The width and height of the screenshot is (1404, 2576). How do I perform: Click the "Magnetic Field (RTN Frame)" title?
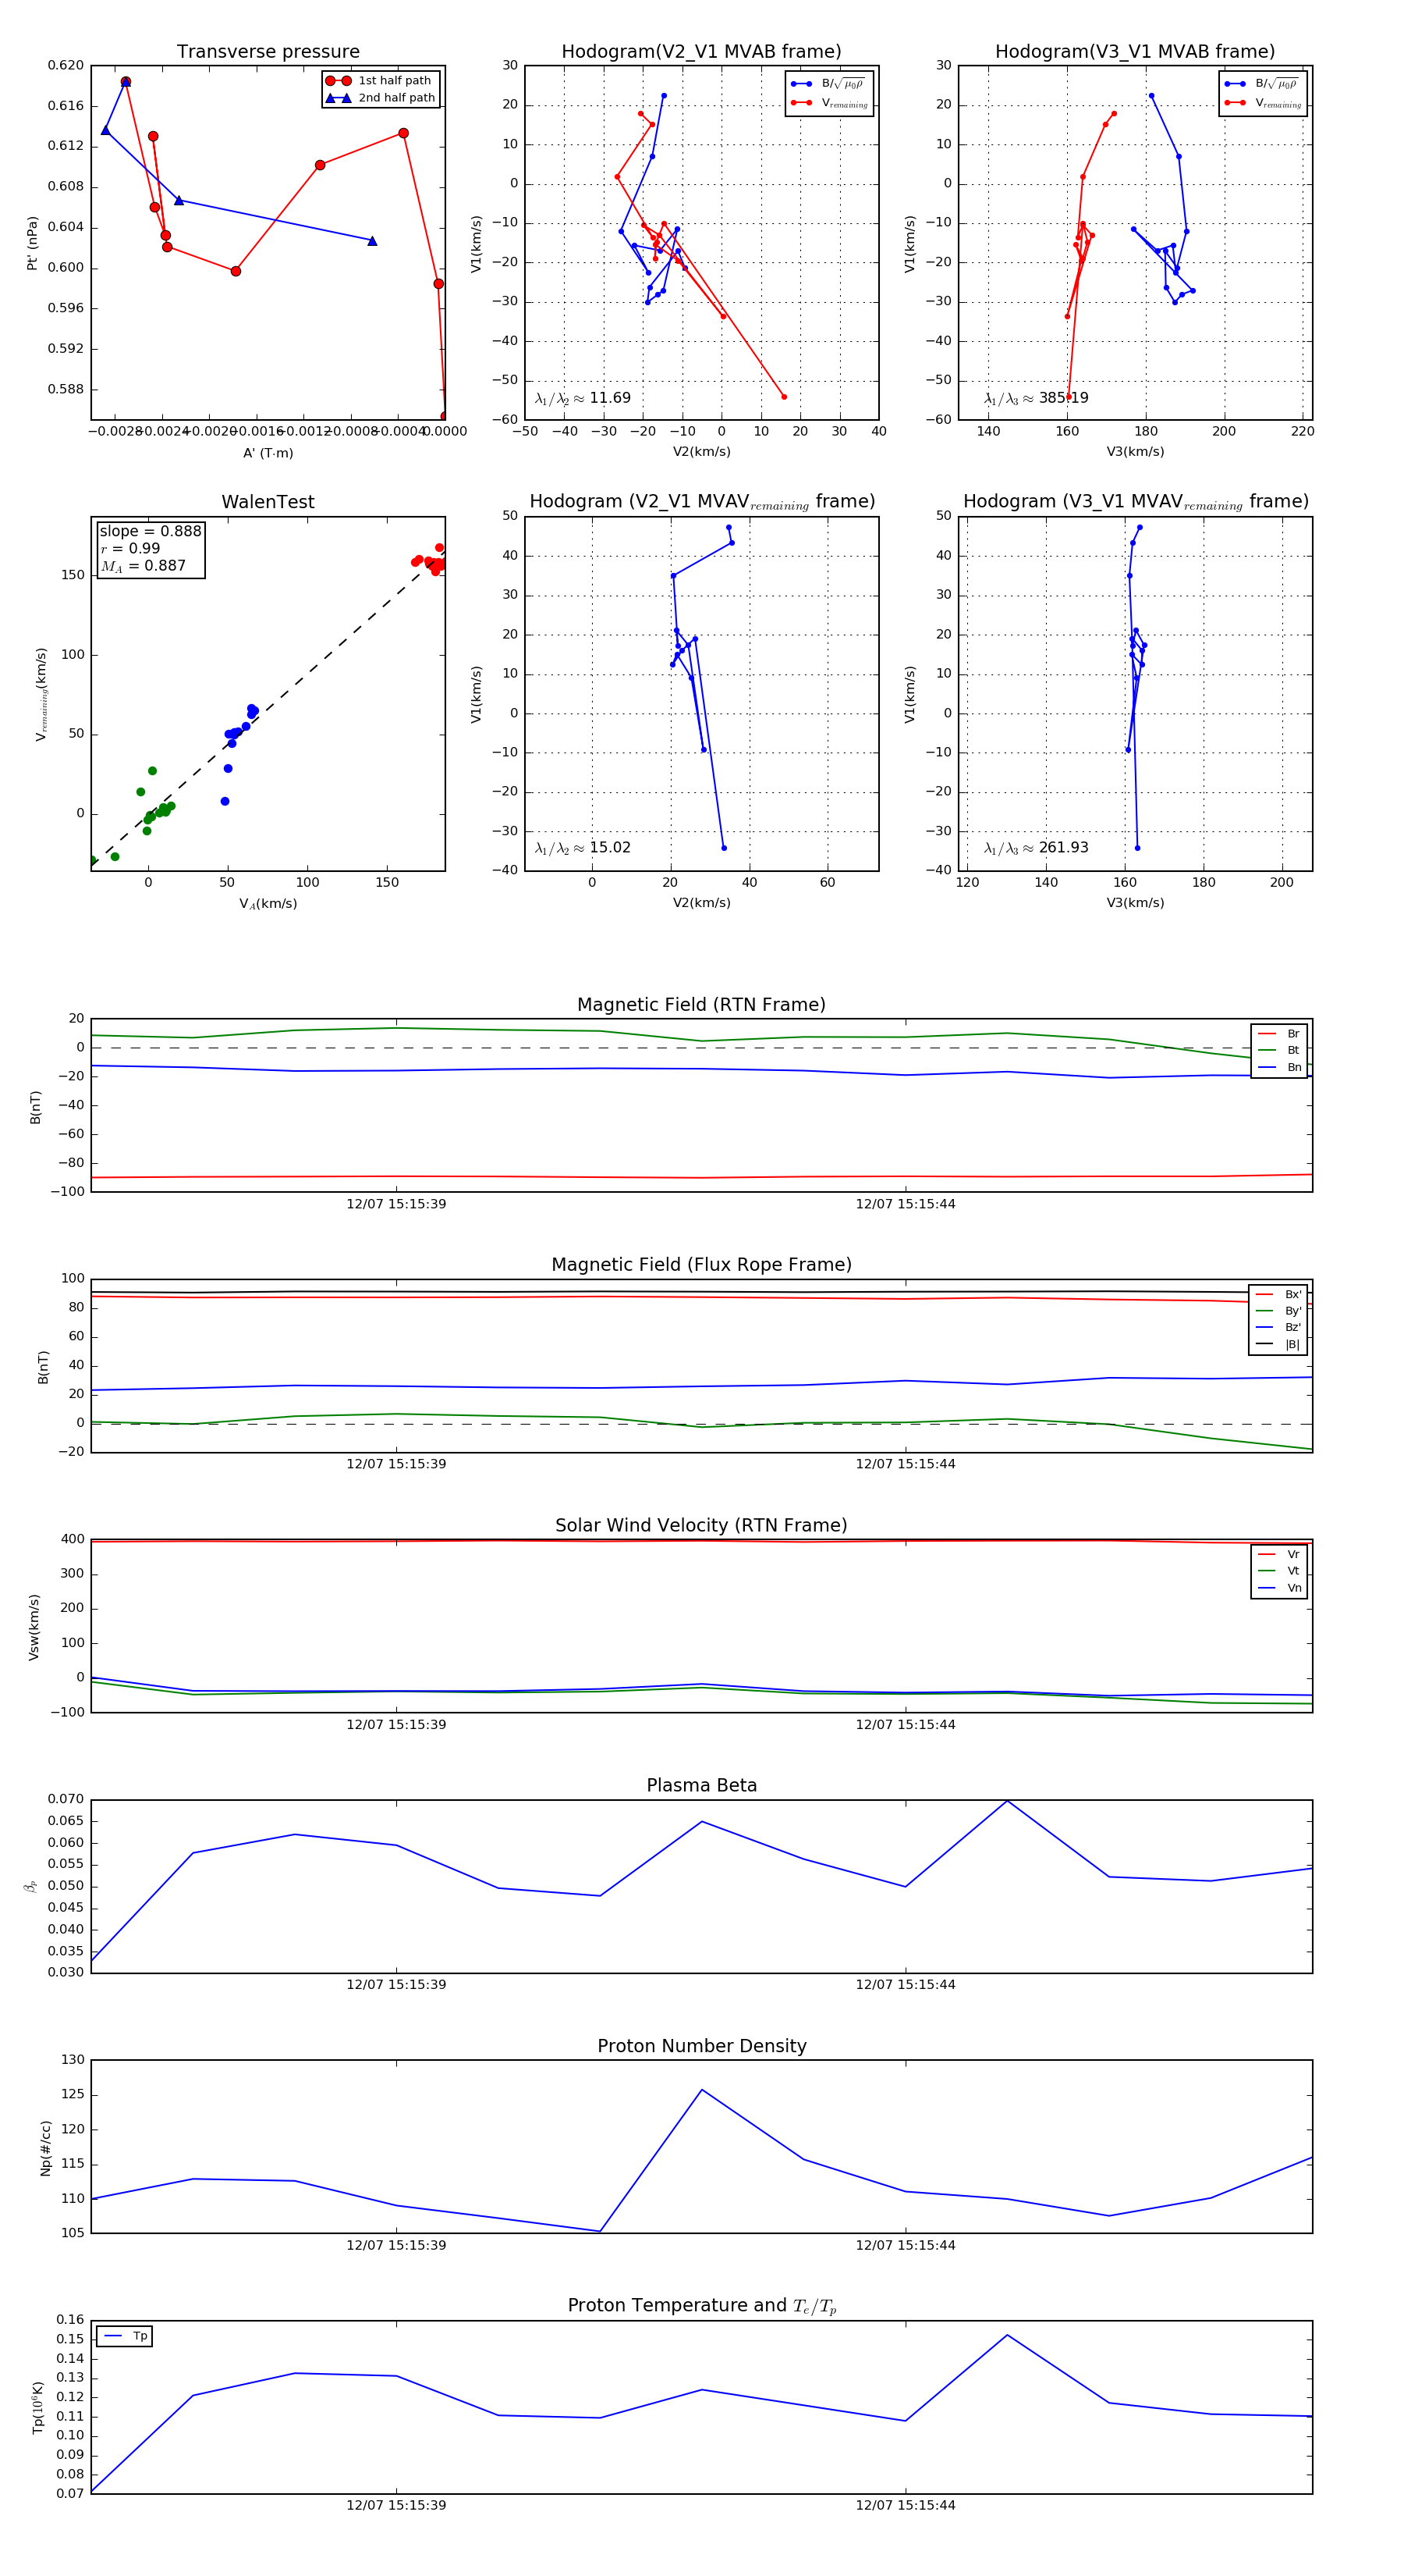[701, 1005]
